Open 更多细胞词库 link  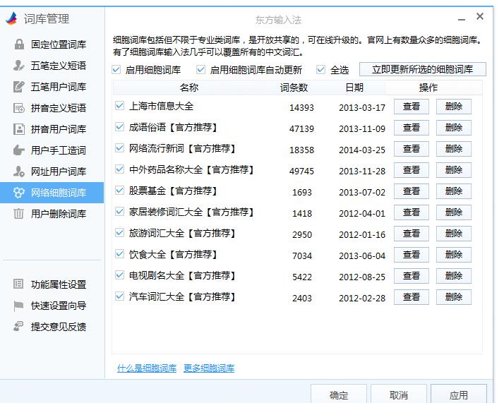point(209,368)
